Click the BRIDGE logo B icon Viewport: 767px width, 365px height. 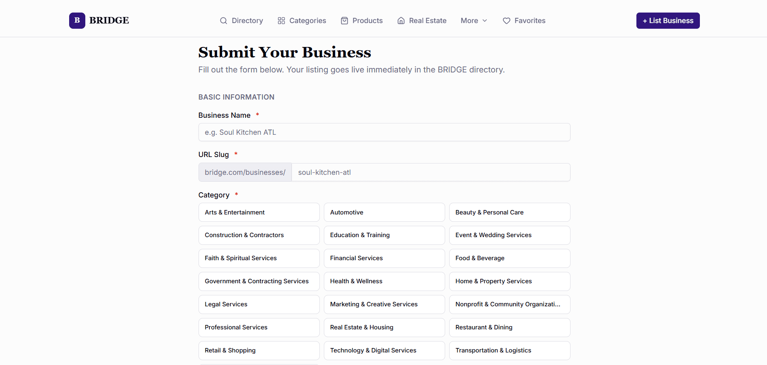pos(77,21)
